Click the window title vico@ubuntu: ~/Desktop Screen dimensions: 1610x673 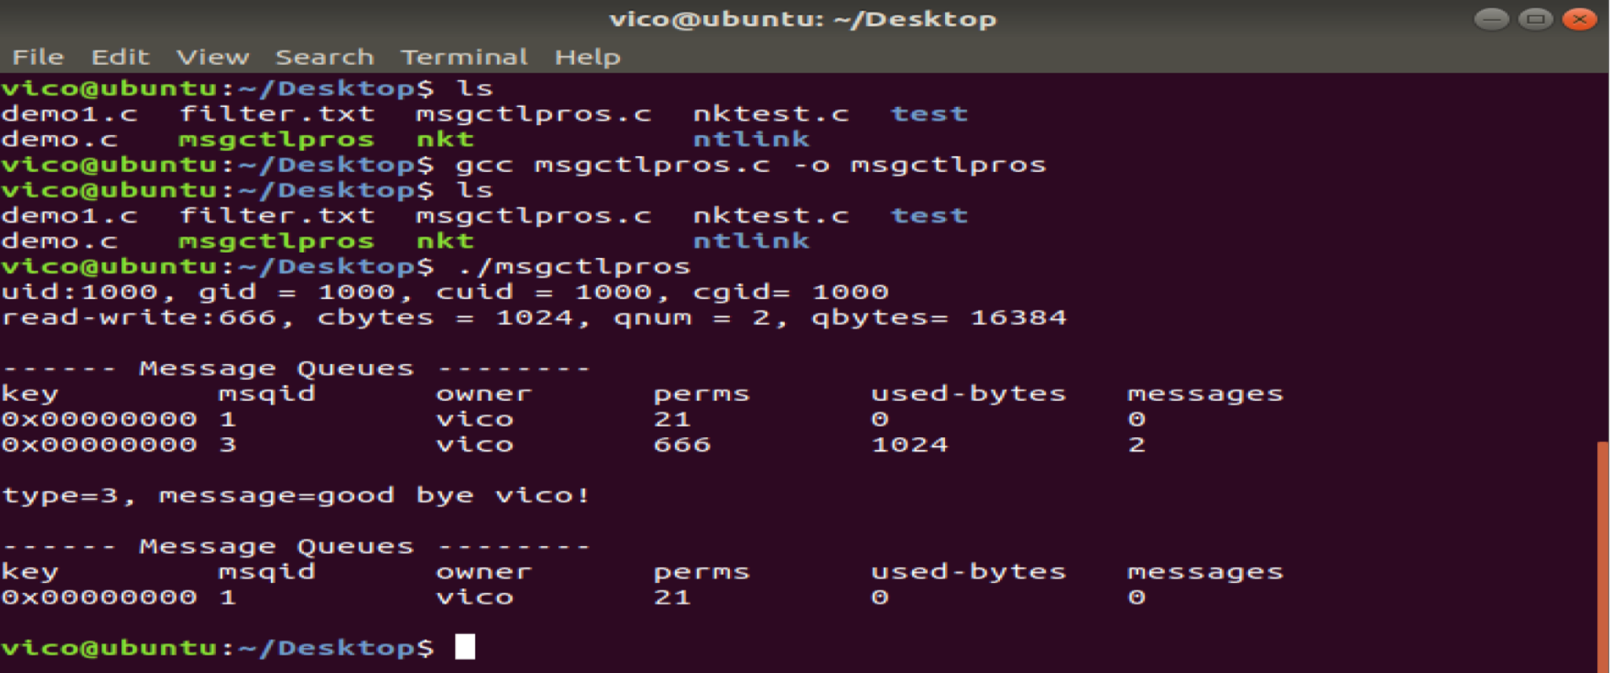coord(803,19)
